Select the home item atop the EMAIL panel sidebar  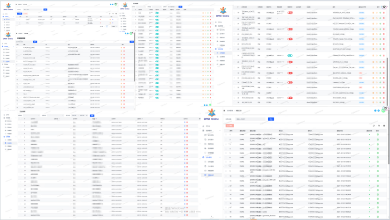[x=207, y=126]
